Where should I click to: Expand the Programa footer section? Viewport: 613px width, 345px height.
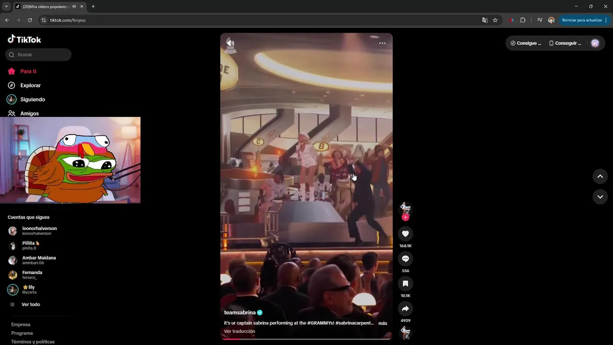22,333
